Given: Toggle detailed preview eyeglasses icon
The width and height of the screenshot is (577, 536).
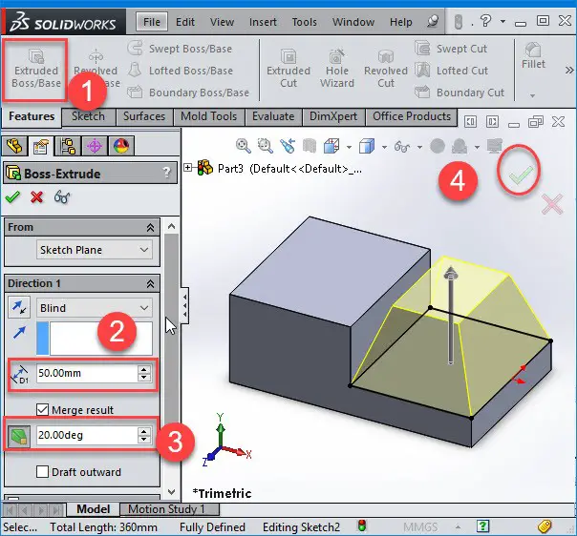Looking at the screenshot, I should (62, 197).
